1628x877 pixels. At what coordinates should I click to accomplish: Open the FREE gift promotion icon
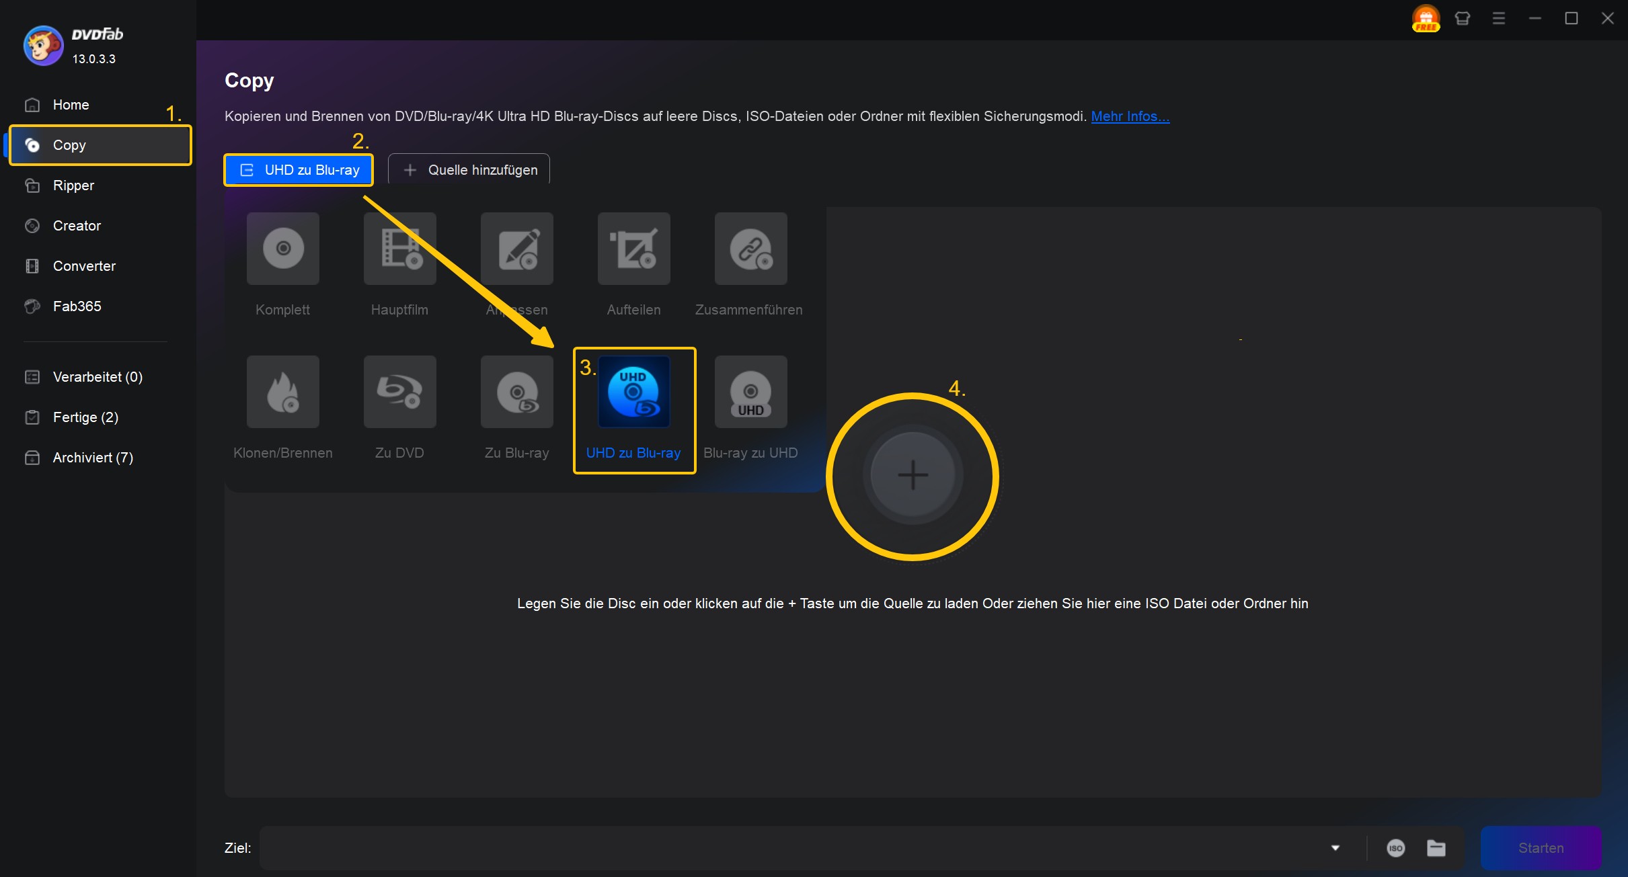[x=1426, y=18]
